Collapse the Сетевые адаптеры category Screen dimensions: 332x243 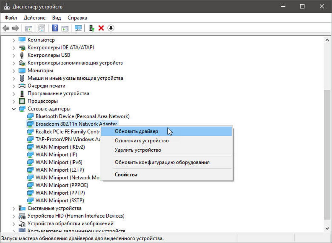click(x=14, y=109)
